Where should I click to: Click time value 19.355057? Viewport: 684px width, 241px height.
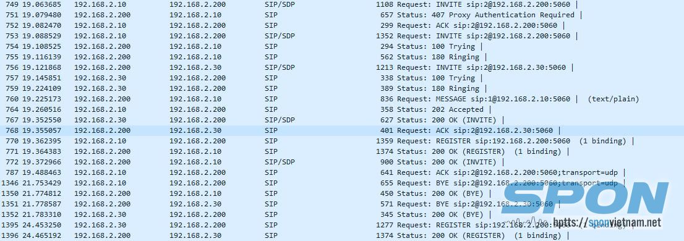tap(41, 130)
